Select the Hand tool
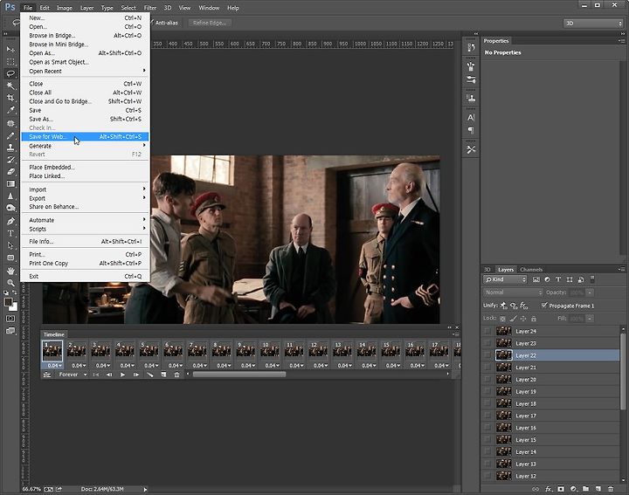The width and height of the screenshot is (629, 495). [10, 271]
